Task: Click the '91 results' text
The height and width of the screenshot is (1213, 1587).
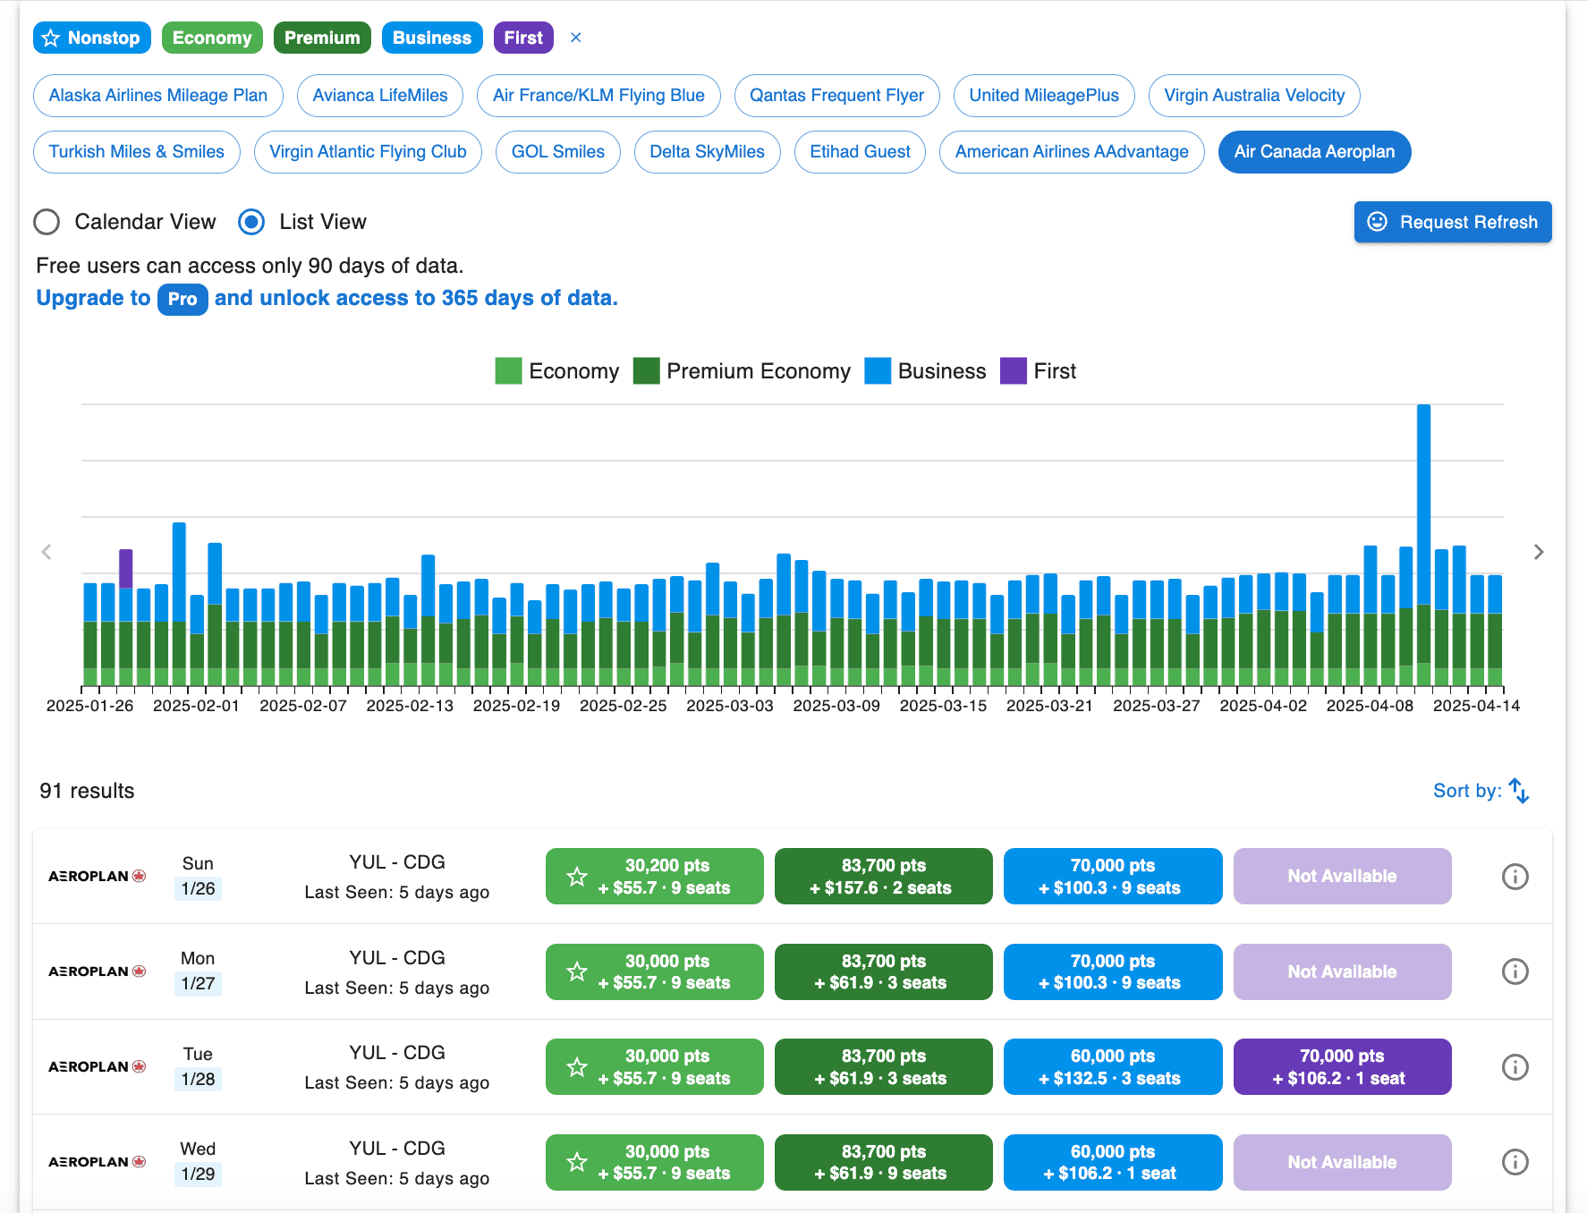Action: pos(87,791)
